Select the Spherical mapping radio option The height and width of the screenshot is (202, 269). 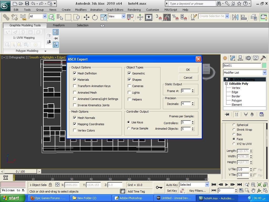click(x=234, y=125)
